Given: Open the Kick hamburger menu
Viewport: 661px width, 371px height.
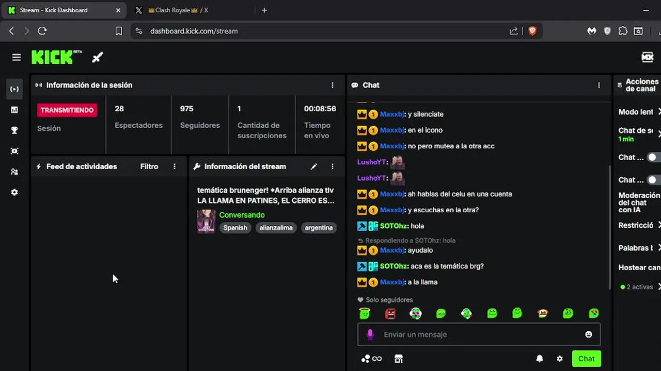Looking at the screenshot, I should [x=17, y=58].
